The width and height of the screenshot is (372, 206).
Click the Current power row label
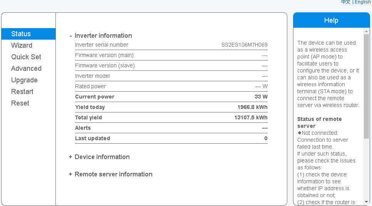[x=95, y=97]
